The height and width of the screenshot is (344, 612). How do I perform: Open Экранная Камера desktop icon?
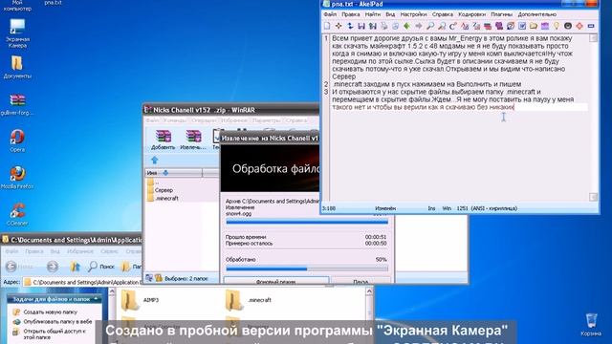coord(17,33)
